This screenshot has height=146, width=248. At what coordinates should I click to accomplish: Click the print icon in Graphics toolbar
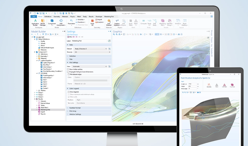pyautogui.click(x=182, y=34)
